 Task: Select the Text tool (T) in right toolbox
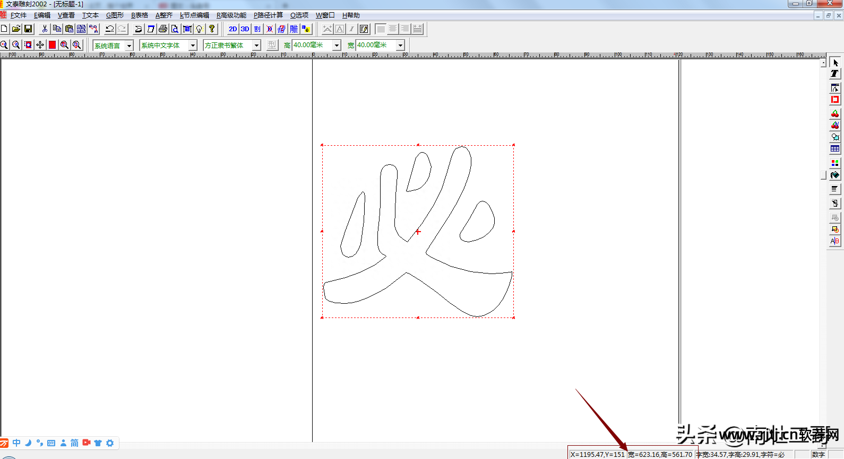pyautogui.click(x=834, y=74)
